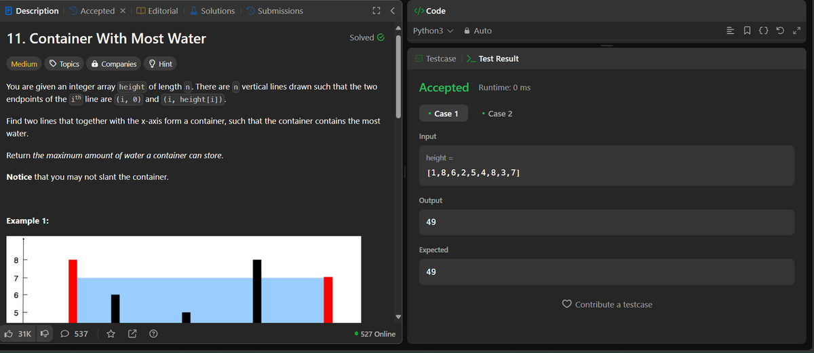
Task: Show the problem Topics
Action: tap(63, 64)
